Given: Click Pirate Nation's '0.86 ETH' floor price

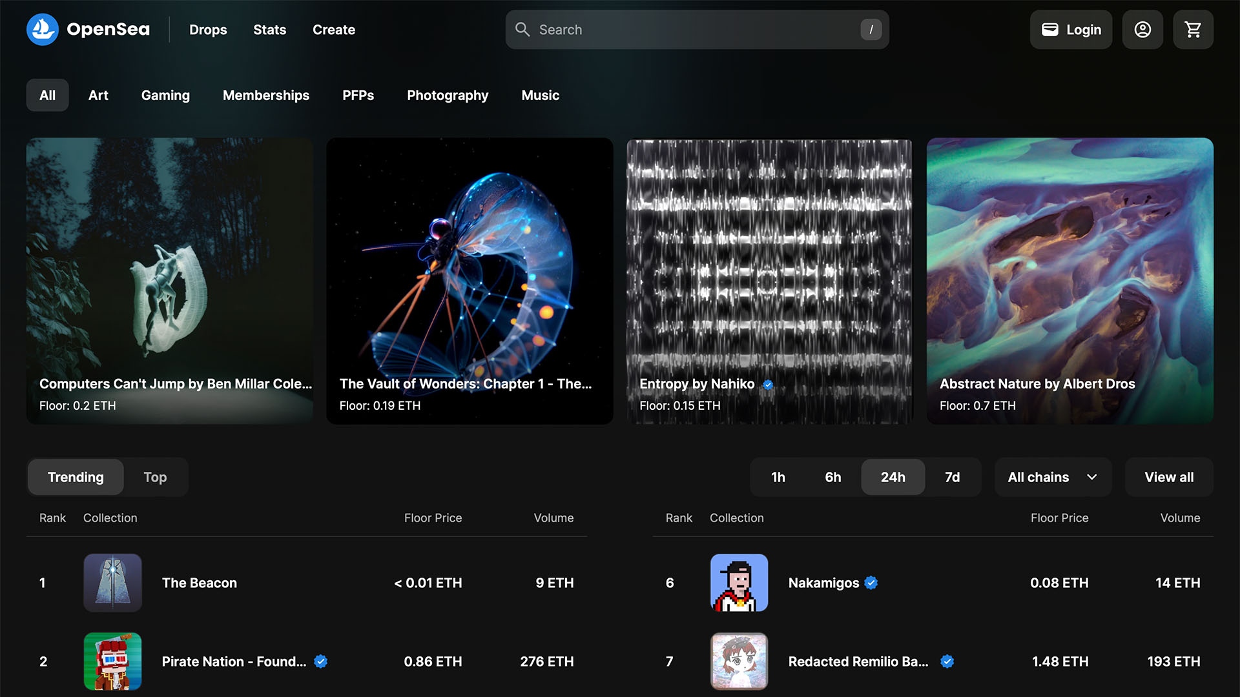Looking at the screenshot, I should [x=433, y=662].
